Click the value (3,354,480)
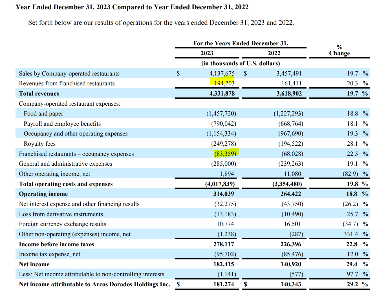 point(287,184)
